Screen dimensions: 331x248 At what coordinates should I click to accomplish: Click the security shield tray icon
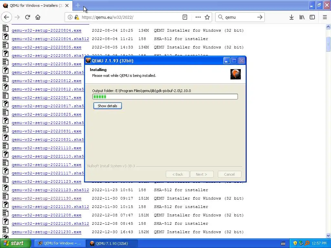295,243
